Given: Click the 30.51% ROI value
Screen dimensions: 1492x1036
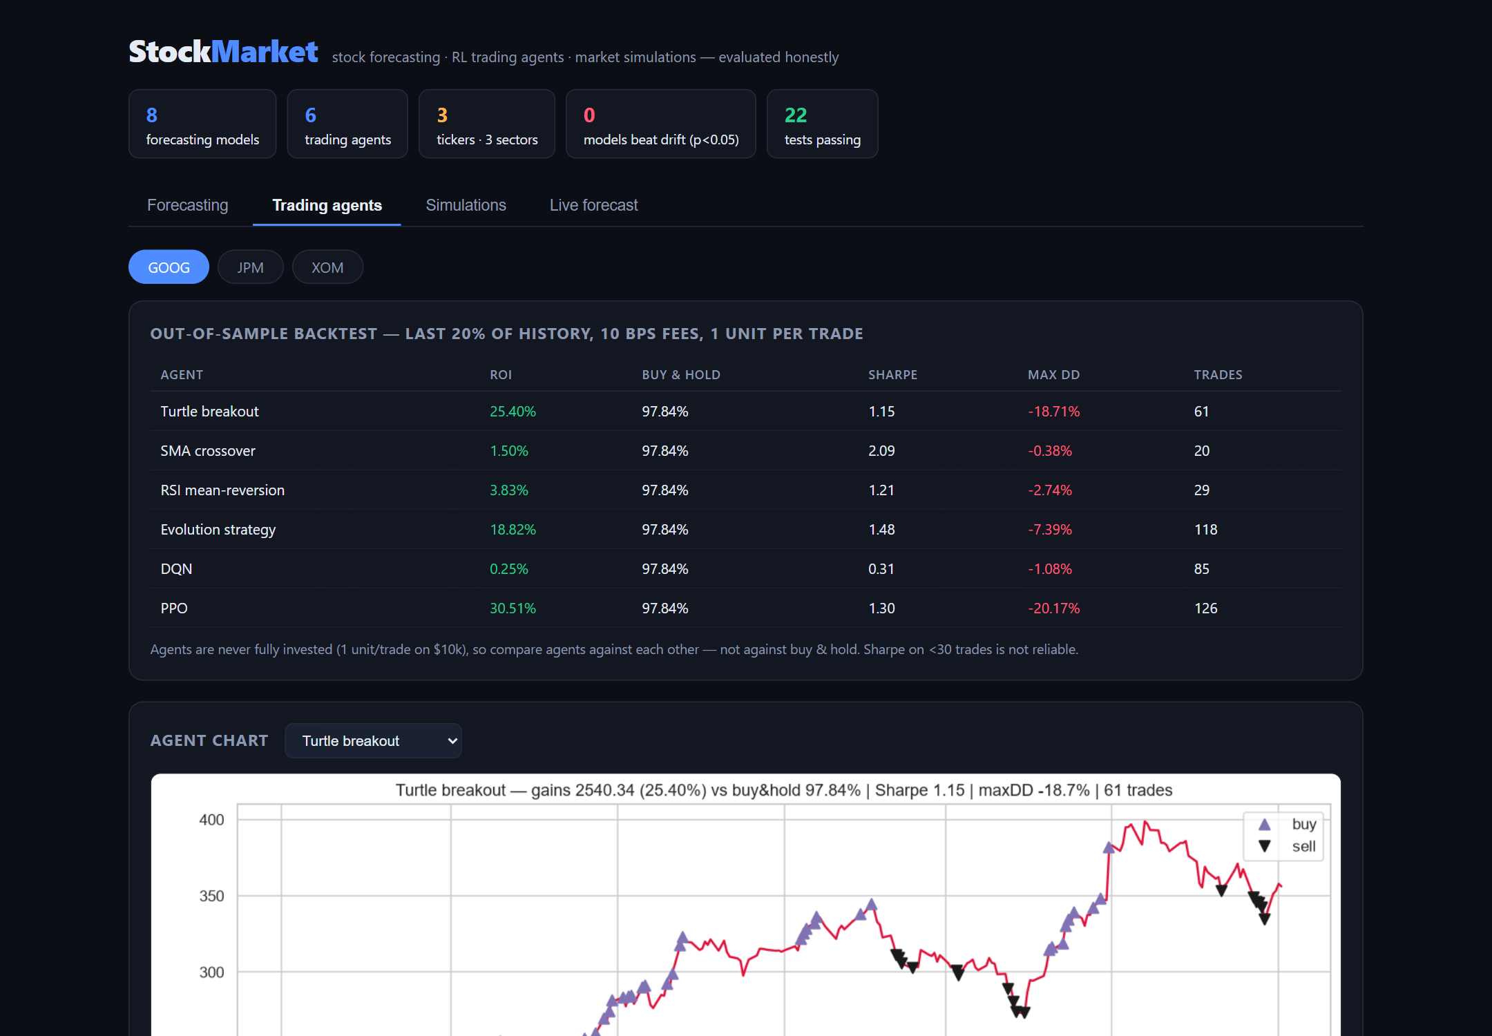Looking at the screenshot, I should (513, 608).
